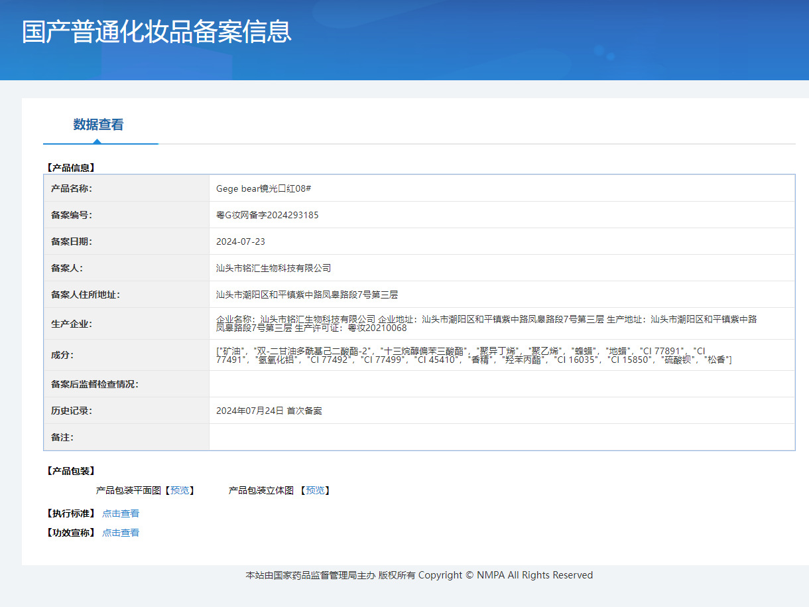Screen dimensions: 809x607
Task: Select the filing date 2024-07-23
Action: [241, 241]
